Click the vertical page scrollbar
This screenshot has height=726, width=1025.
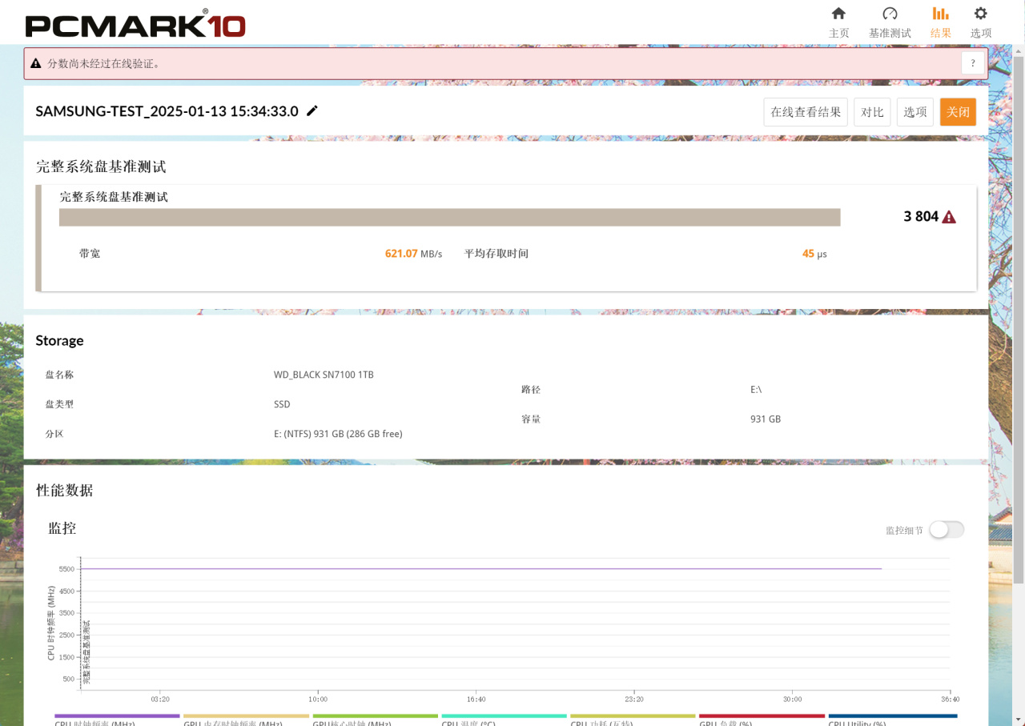point(1019,320)
